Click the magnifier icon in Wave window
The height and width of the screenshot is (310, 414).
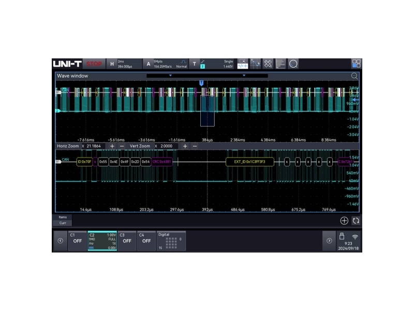354,76
